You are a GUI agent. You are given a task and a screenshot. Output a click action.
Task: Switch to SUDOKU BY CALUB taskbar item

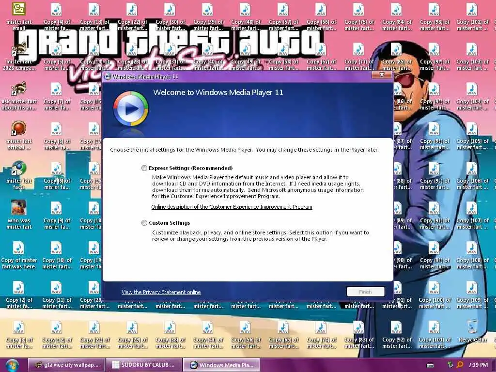click(144, 365)
